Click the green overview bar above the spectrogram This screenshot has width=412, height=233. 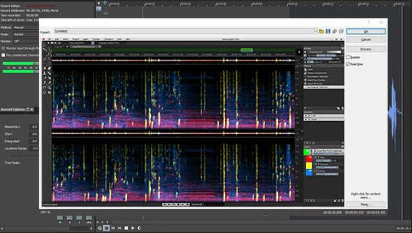tap(173, 50)
